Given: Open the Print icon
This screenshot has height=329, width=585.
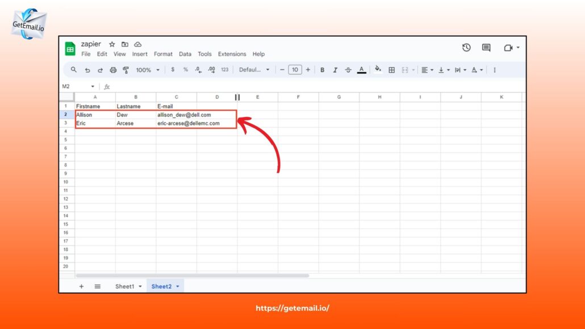Looking at the screenshot, I should pos(112,69).
